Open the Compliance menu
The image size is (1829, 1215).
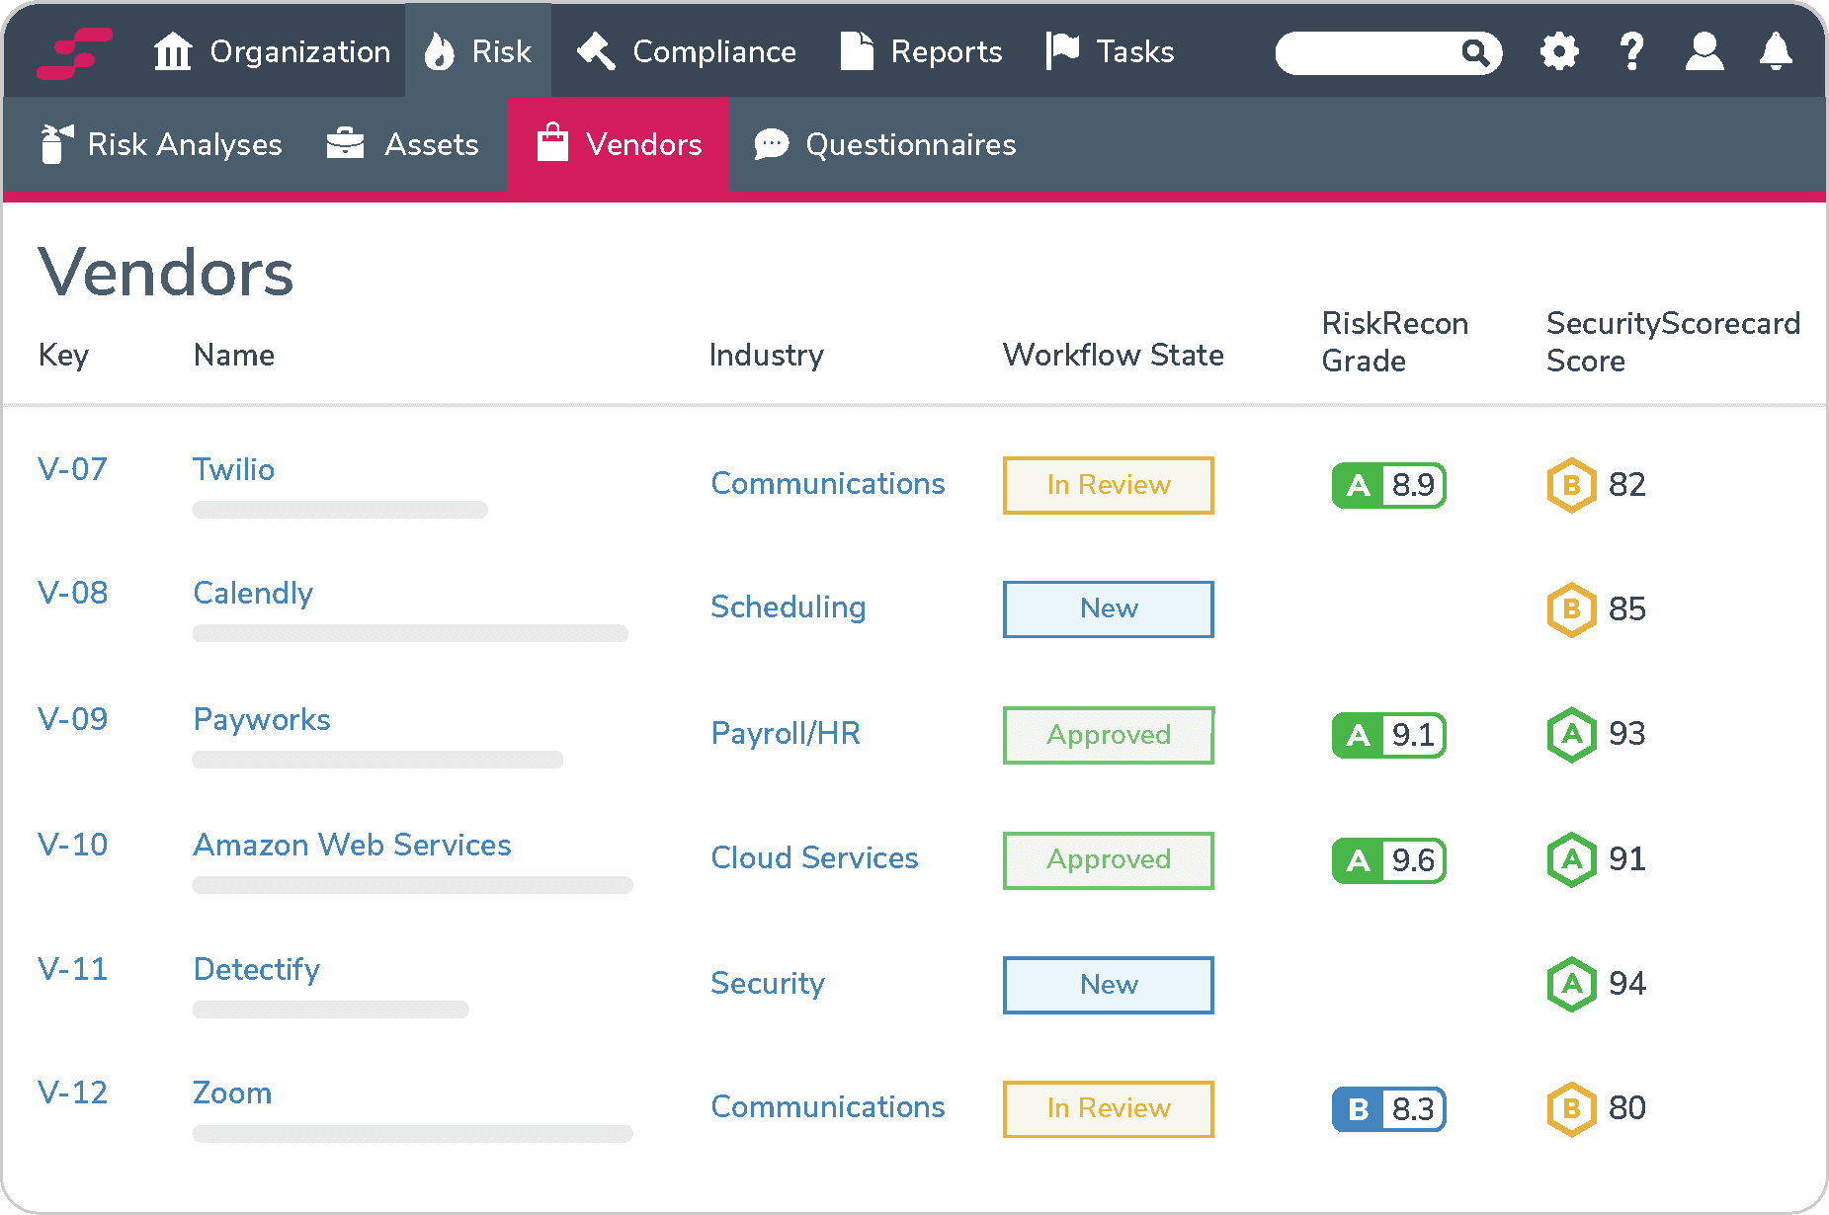[x=687, y=51]
